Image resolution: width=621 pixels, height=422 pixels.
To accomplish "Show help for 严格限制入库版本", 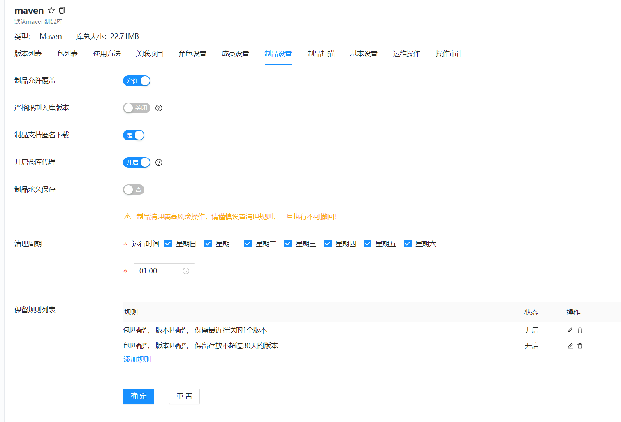I will pyautogui.click(x=158, y=108).
